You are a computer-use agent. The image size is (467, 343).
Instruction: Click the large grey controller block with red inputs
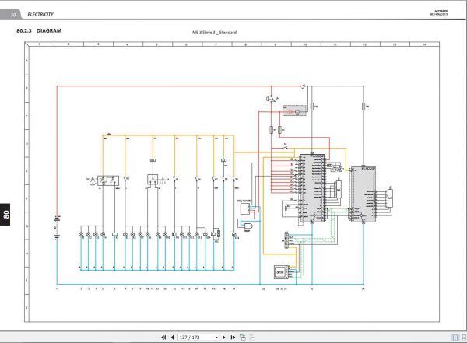pyautogui.click(x=312, y=188)
